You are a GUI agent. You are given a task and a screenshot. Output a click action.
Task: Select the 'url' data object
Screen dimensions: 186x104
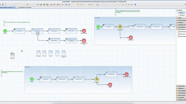pos(58,53)
